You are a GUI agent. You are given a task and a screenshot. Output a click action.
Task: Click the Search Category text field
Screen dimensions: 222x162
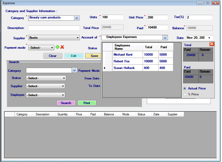[49, 70]
